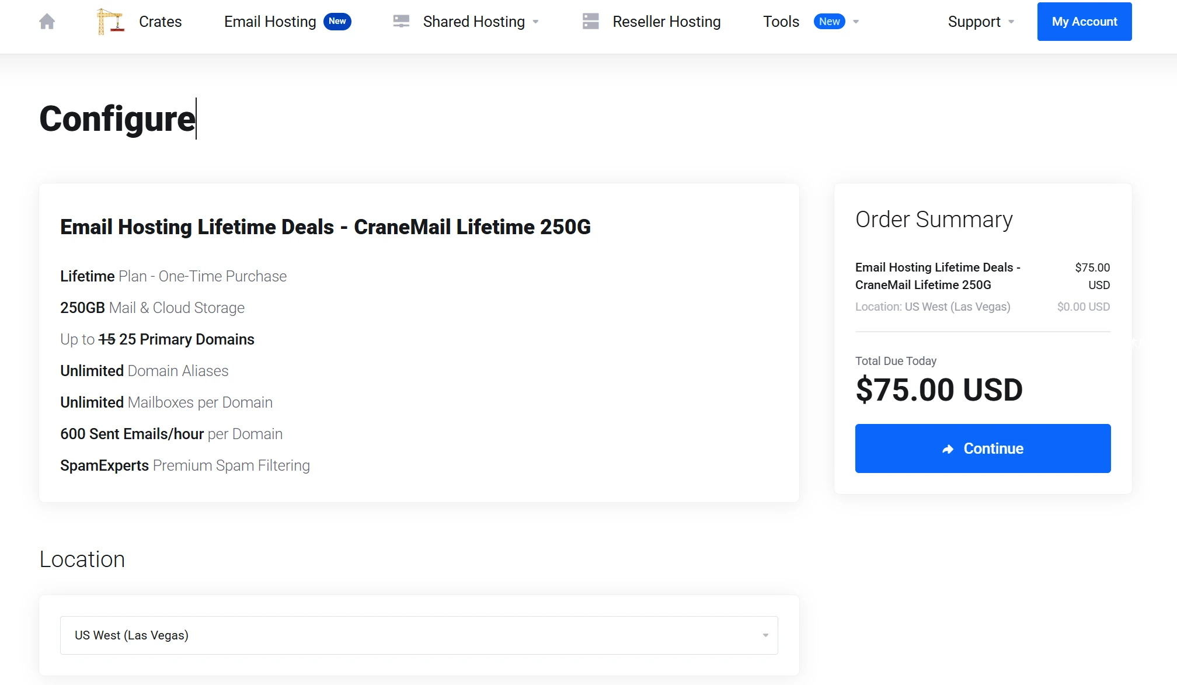Viewport: 1177px width, 685px height.
Task: Click the Total Due Today label
Action: click(896, 361)
